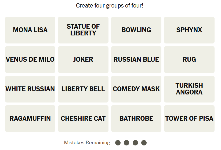Click the Mistakes Remaining label
This screenshot has height=150, width=221.
pyautogui.click(x=88, y=143)
